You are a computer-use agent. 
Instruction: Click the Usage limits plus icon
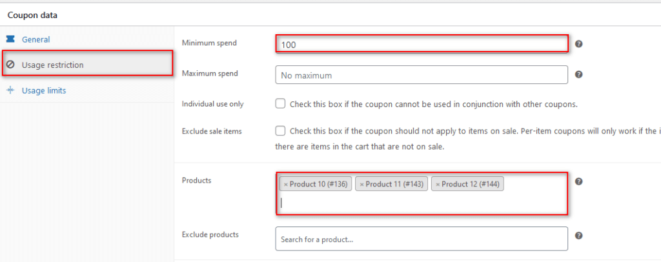pos(10,90)
